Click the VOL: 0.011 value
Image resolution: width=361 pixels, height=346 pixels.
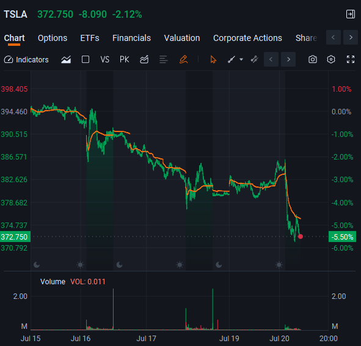pyautogui.click(x=88, y=282)
